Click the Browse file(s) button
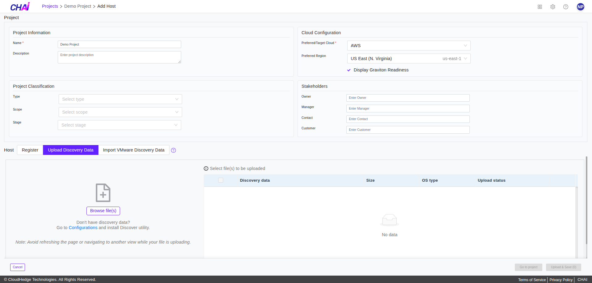The width and height of the screenshot is (592, 283). click(103, 211)
